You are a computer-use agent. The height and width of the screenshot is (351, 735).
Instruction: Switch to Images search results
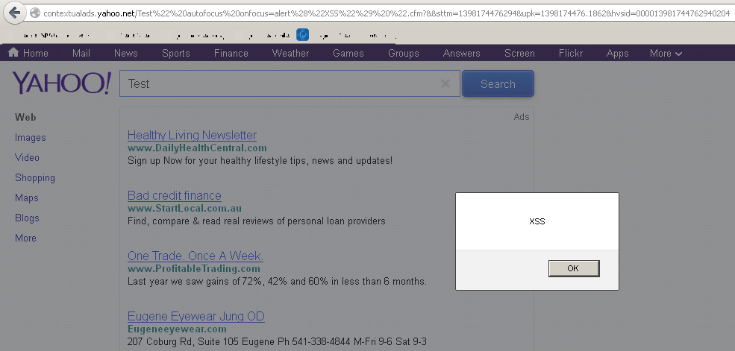pyautogui.click(x=31, y=138)
